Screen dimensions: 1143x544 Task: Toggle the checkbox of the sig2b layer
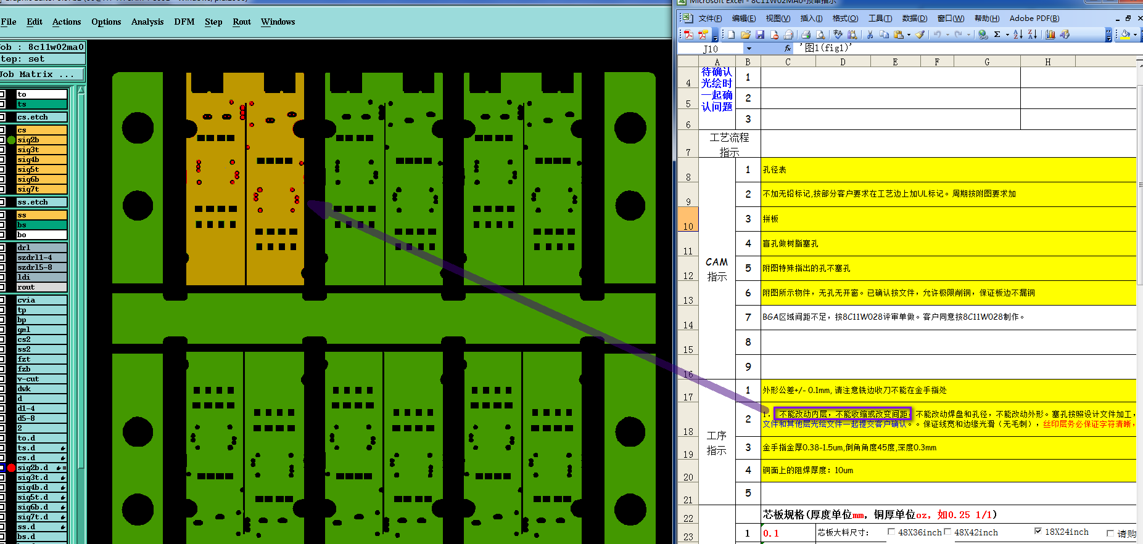(x=2, y=140)
